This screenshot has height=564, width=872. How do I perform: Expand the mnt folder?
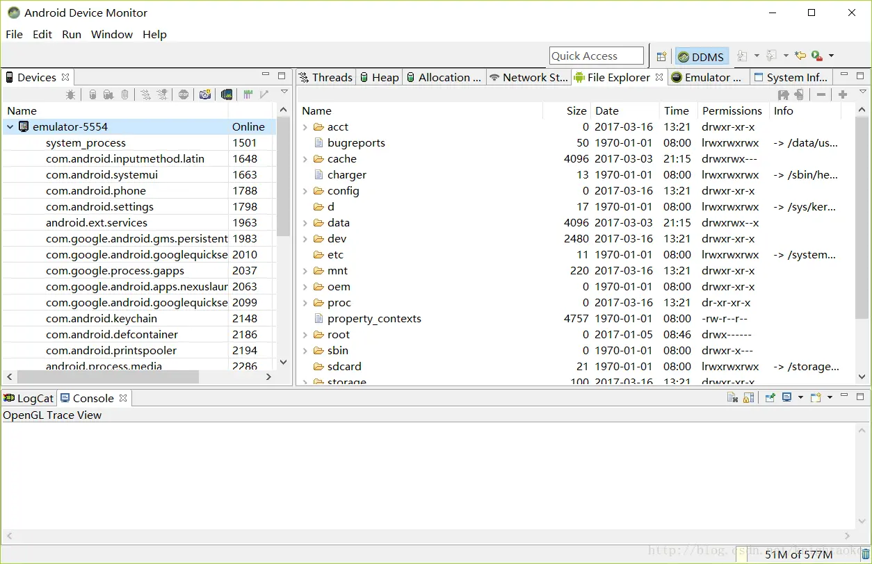[305, 271]
